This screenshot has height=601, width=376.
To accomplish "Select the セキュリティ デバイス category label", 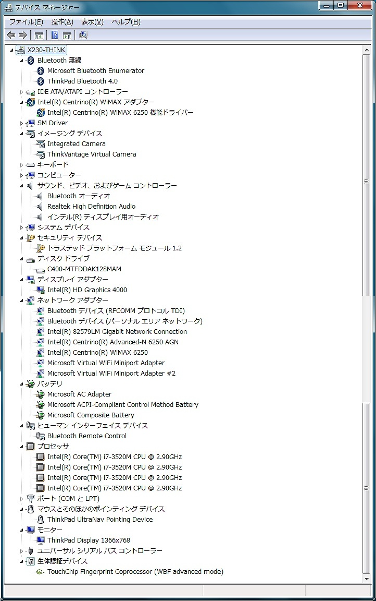I will (x=70, y=238).
